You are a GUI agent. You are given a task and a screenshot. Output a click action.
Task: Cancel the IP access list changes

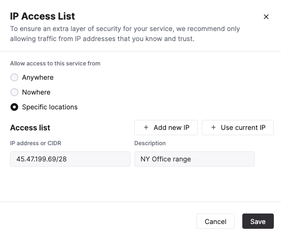[216, 221]
